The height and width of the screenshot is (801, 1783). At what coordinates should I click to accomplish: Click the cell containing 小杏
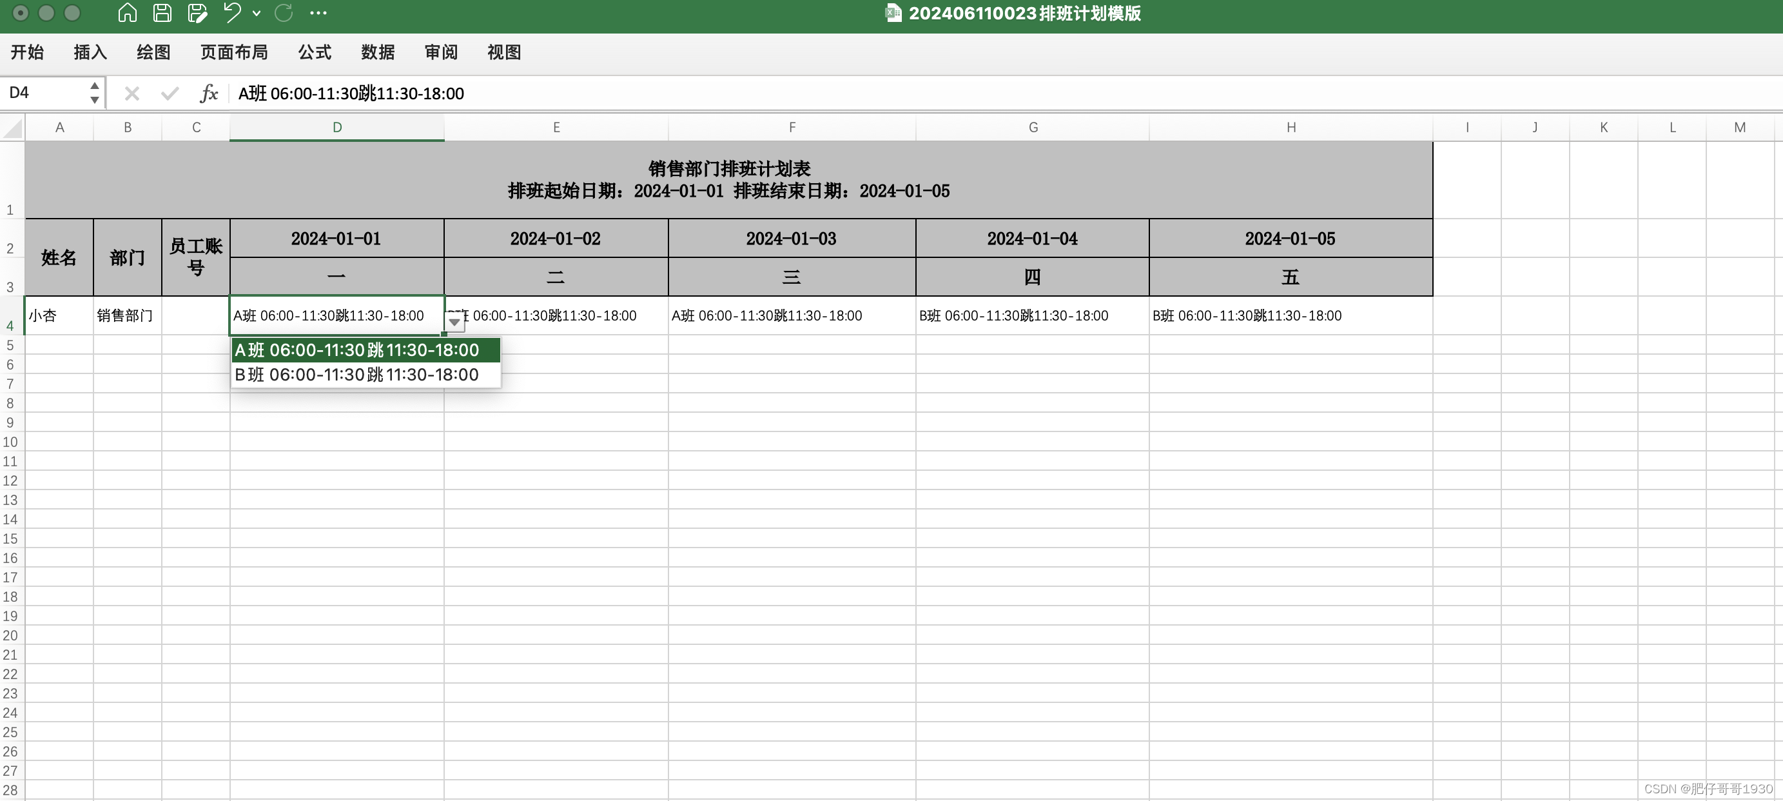[59, 316]
